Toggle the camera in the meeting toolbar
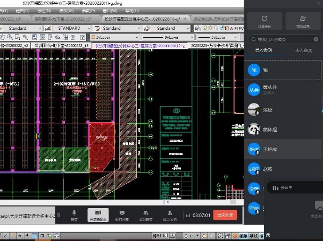The height and width of the screenshot is (241, 323). (x=97, y=213)
